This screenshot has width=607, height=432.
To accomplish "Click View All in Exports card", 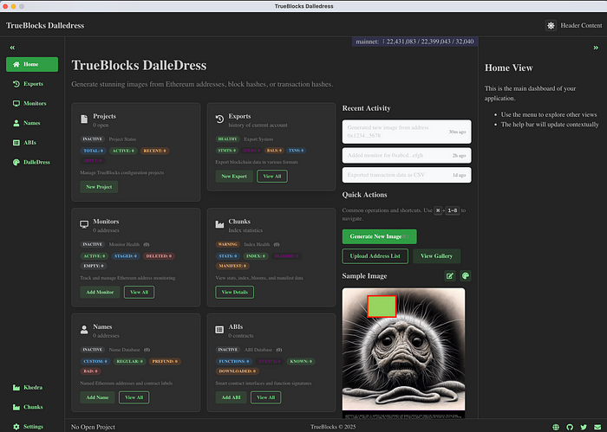I will pyautogui.click(x=272, y=177).
